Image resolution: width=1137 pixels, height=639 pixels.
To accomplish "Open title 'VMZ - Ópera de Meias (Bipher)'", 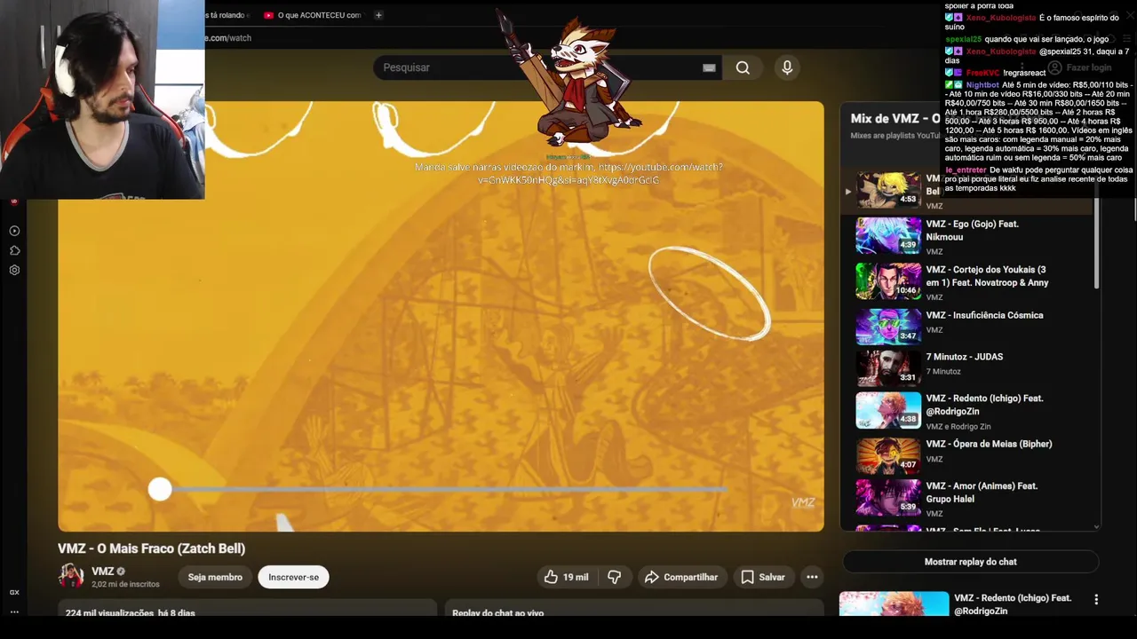I will coord(989,444).
